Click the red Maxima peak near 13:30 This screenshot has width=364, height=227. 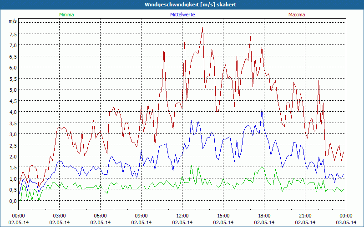tap(202, 27)
